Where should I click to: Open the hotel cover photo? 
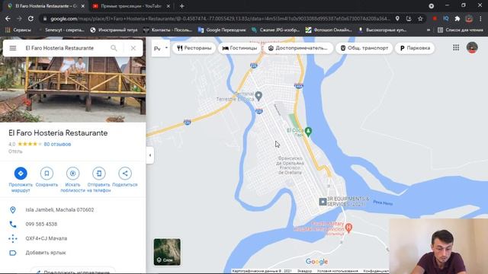(x=73, y=90)
